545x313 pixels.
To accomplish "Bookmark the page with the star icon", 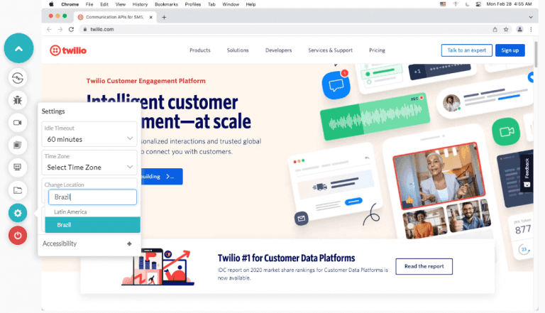I will (506, 29).
